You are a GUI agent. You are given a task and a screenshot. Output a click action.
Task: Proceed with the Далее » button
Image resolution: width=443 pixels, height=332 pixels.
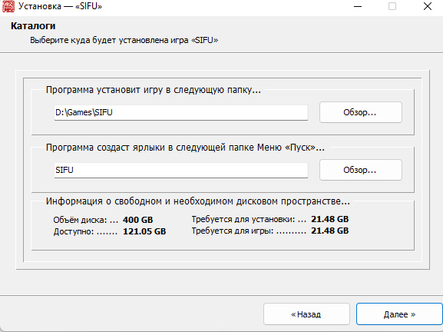click(399, 314)
